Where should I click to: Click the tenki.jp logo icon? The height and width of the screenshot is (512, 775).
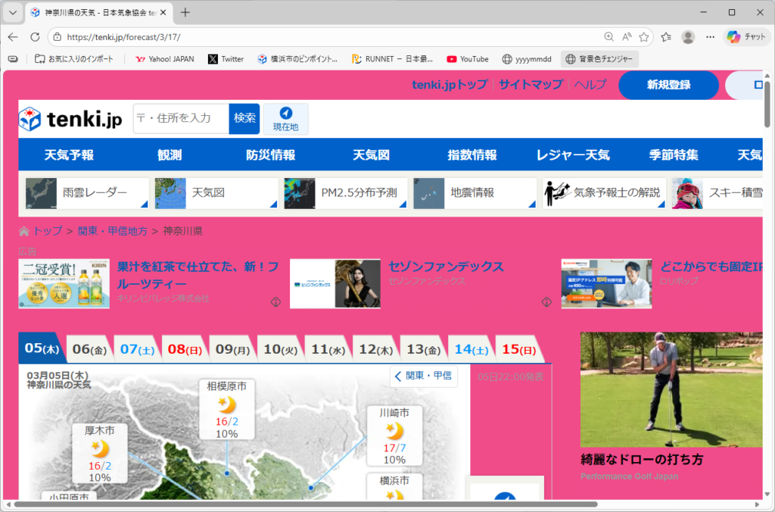coord(30,119)
